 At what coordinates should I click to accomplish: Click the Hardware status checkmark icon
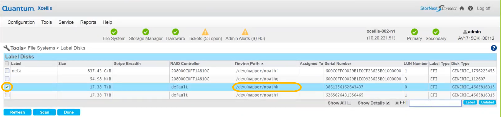tap(175, 32)
